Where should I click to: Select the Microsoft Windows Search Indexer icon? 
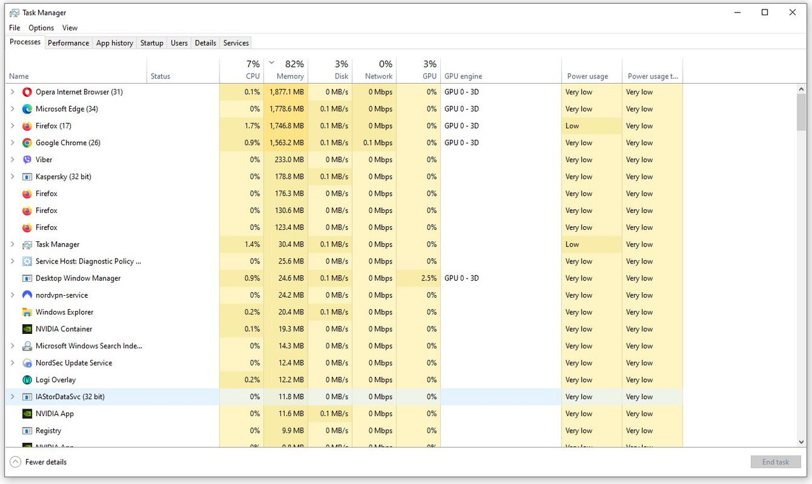click(27, 346)
